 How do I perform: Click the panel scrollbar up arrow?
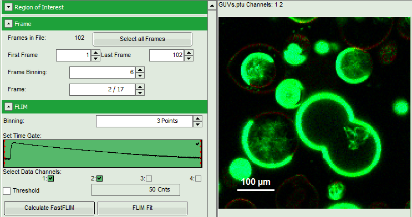[x=212, y=6]
